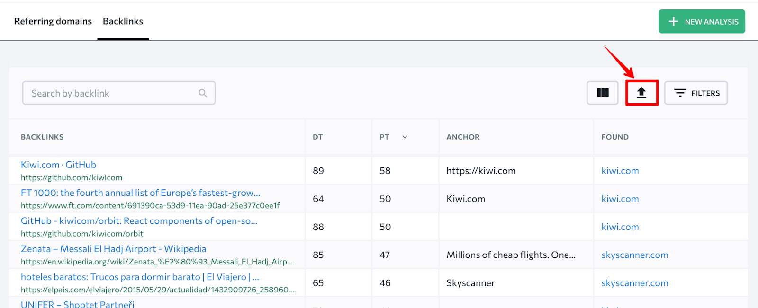
Task: Open the en.wikipedia.org Zenata URL
Action: point(157,262)
